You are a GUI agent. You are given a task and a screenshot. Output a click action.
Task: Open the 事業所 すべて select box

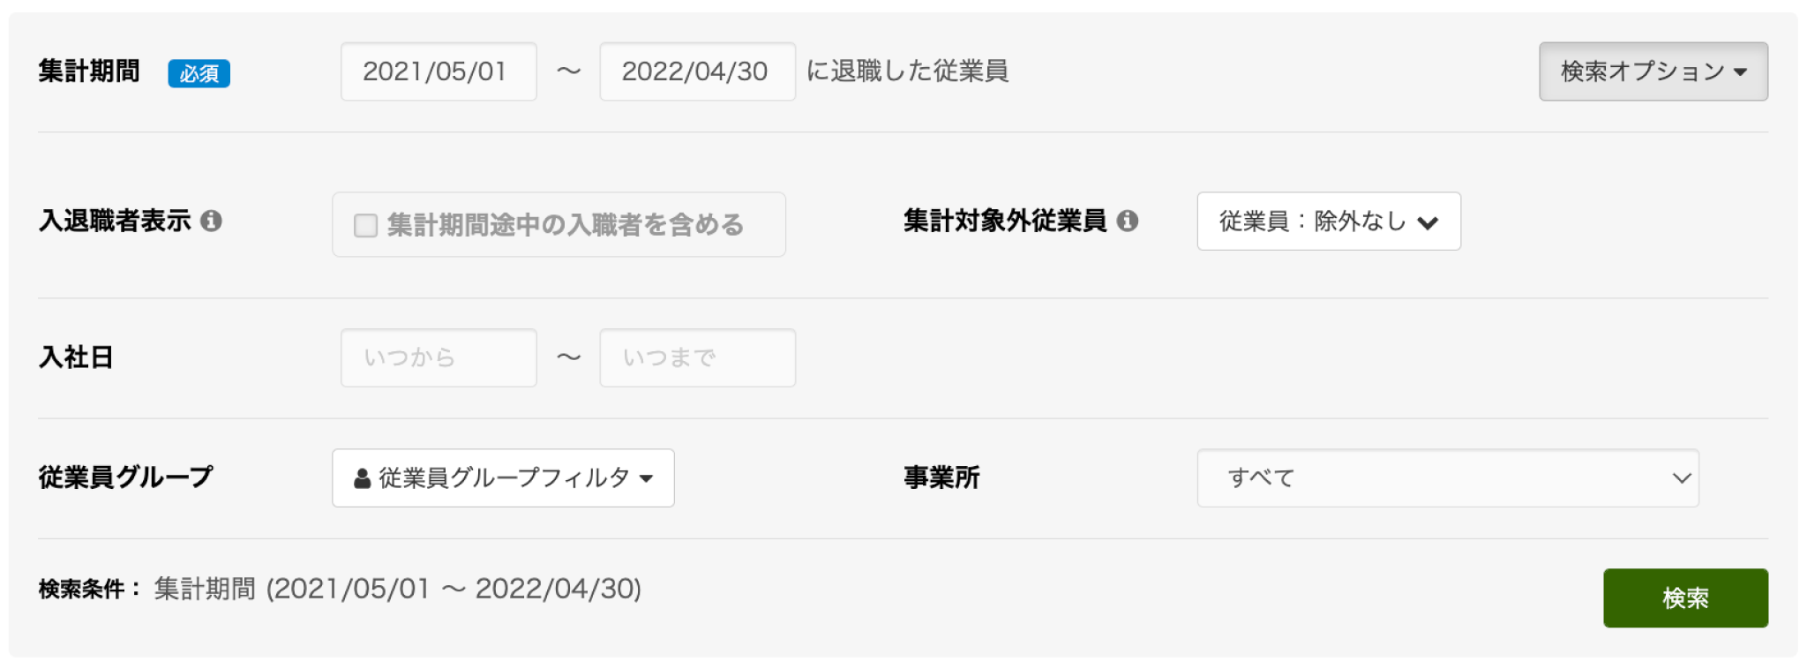[1447, 478]
